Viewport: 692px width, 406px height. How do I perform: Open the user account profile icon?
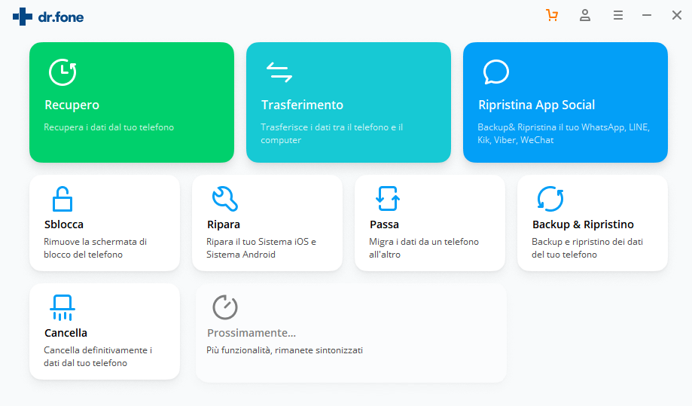click(x=585, y=15)
